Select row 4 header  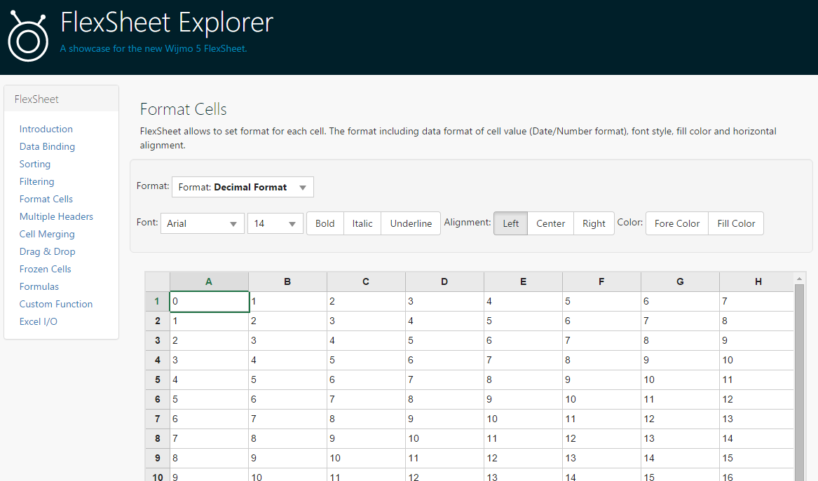coord(158,361)
